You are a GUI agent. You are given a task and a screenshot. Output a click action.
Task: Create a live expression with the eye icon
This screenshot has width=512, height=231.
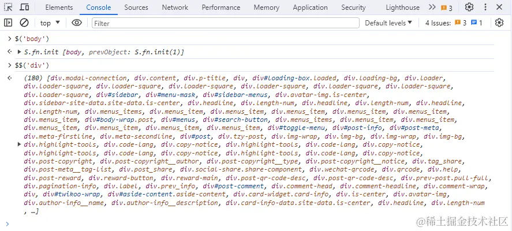[77, 23]
